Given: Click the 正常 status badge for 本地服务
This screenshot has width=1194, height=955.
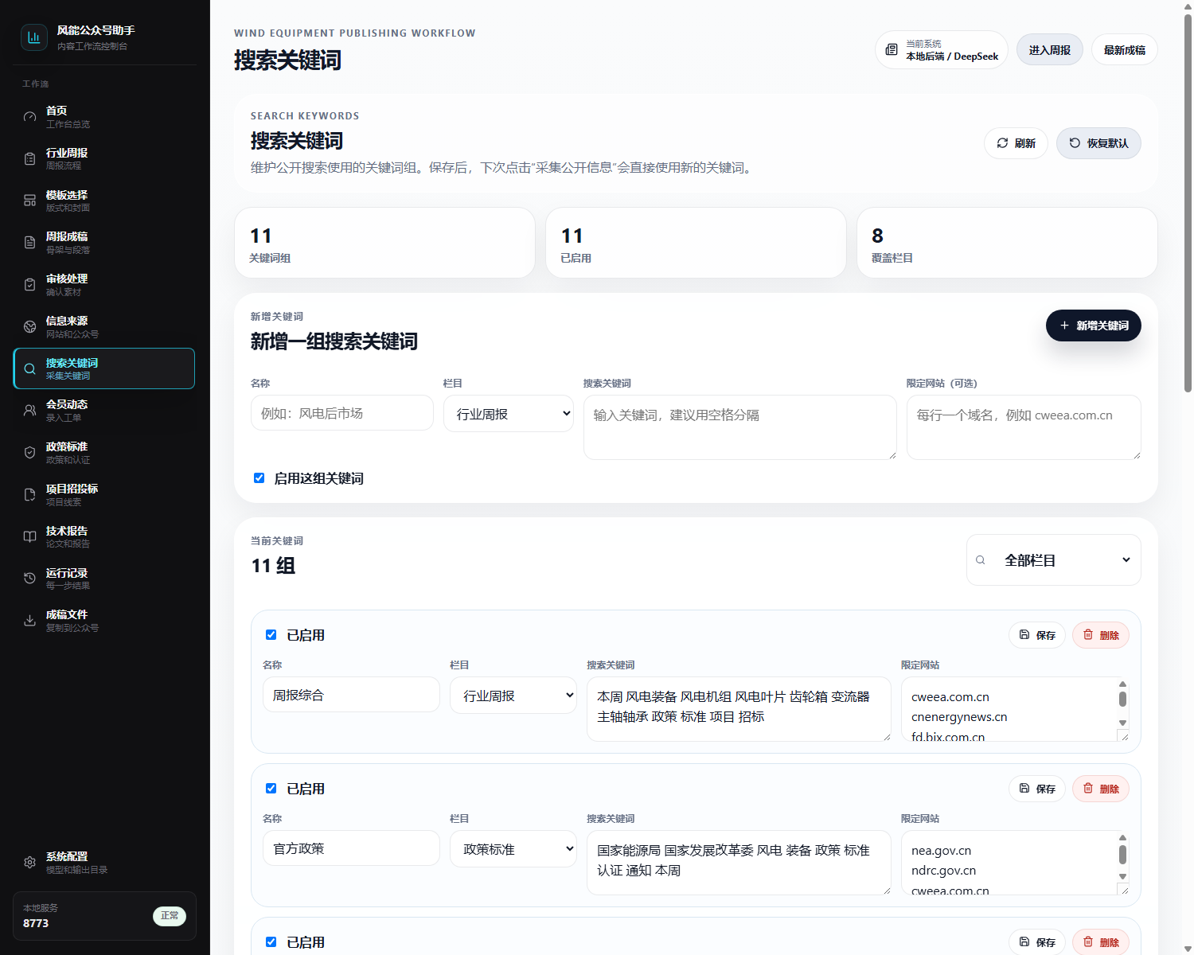Looking at the screenshot, I should click(x=170, y=916).
